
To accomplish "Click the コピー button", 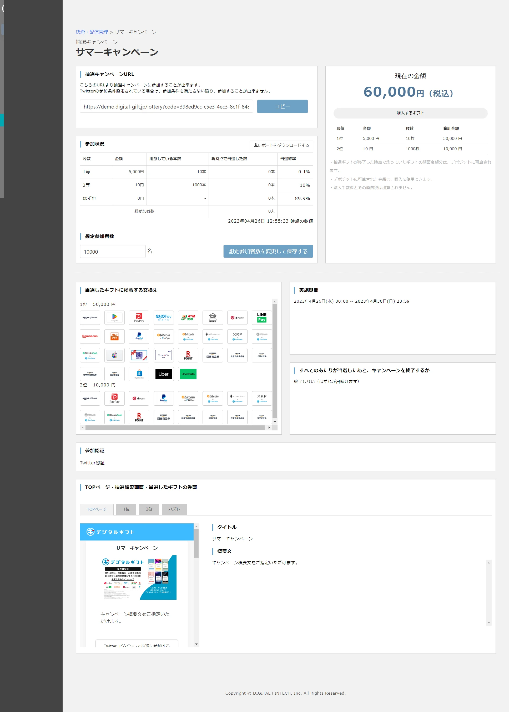I will click(x=283, y=106).
